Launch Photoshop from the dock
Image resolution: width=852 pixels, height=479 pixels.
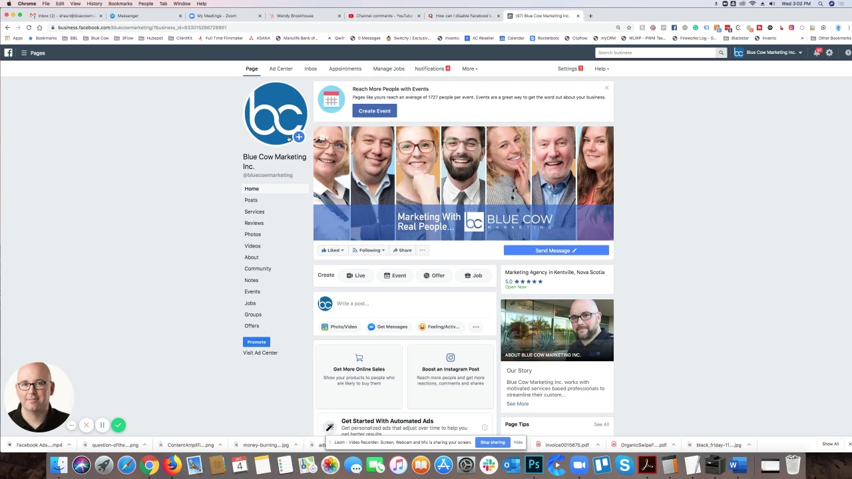(534, 465)
